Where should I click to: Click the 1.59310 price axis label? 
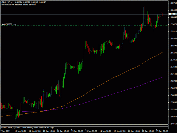click(173, 31)
